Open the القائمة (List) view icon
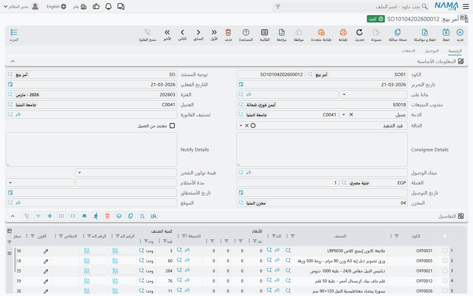This screenshot has width=473, height=296. tap(265, 32)
